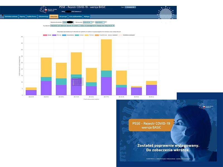The image size is (223, 167).
Task: Click the y-axis value 45
Action: click(x=22, y=37)
